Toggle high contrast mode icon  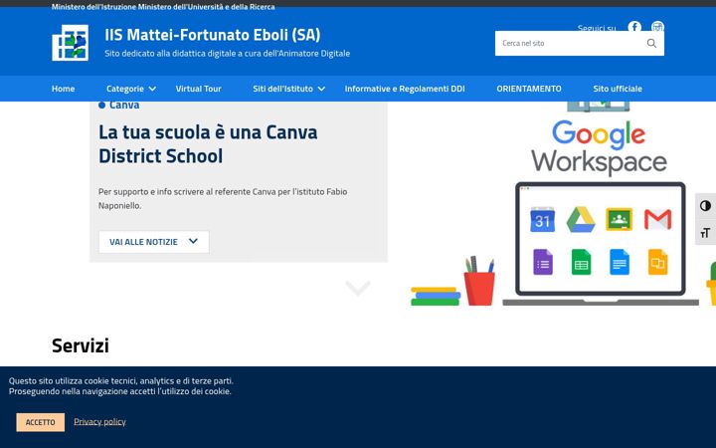705,206
